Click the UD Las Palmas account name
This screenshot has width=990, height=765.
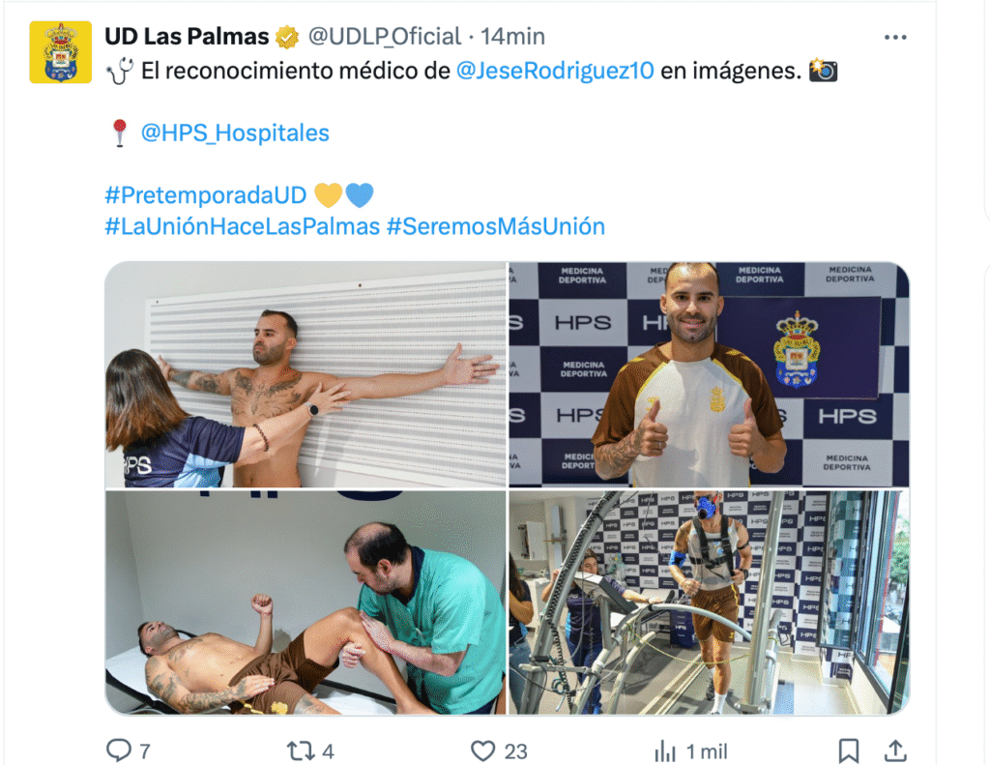point(187,37)
